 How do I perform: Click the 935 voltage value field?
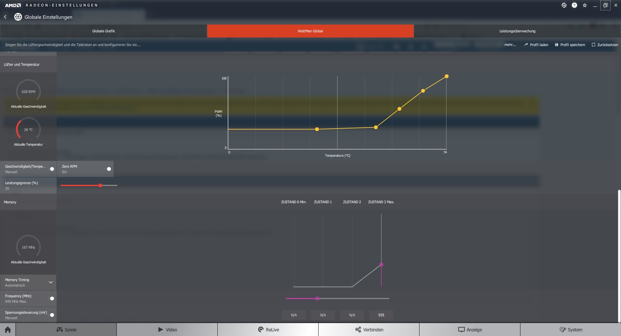click(x=381, y=315)
